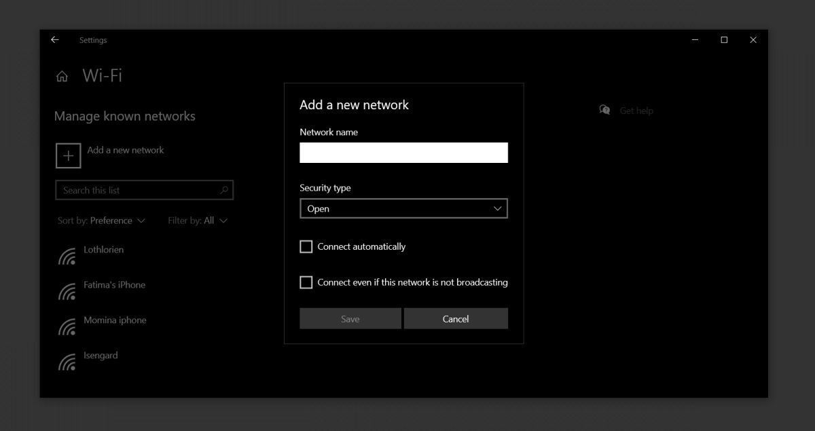The width and height of the screenshot is (815, 431).
Task: Click the Network name label
Action: click(329, 132)
